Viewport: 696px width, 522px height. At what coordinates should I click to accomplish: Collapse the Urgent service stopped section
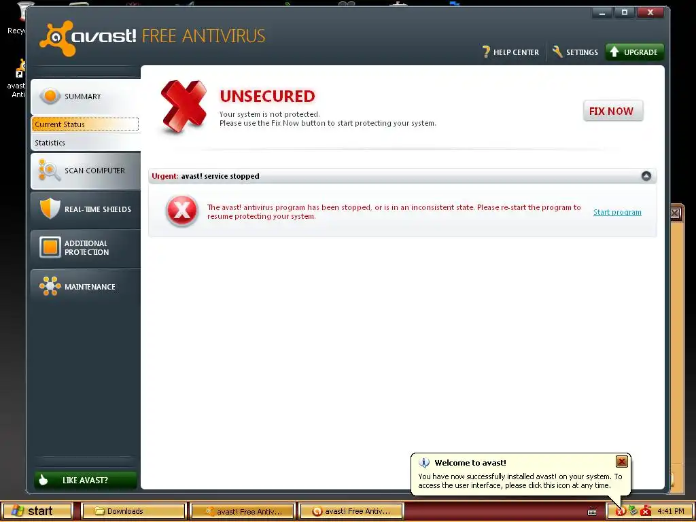coord(646,176)
